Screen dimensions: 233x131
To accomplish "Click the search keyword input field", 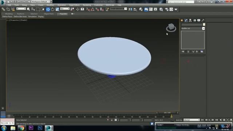I will (x=181, y=2).
